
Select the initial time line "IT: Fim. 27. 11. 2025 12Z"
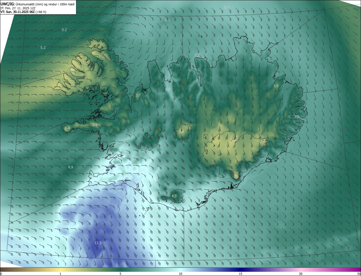point(18,8)
